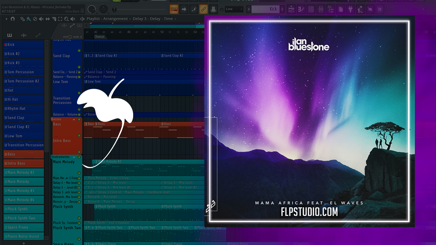
Task: Select the Chorus timeline marker
Action: pyautogui.click(x=99, y=37)
